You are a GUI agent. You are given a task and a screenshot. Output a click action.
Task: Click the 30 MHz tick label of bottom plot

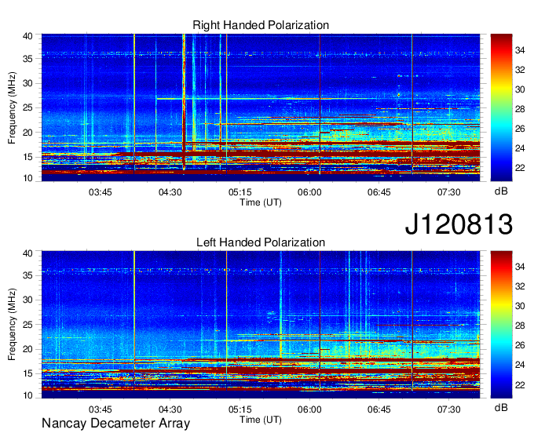click(x=27, y=300)
